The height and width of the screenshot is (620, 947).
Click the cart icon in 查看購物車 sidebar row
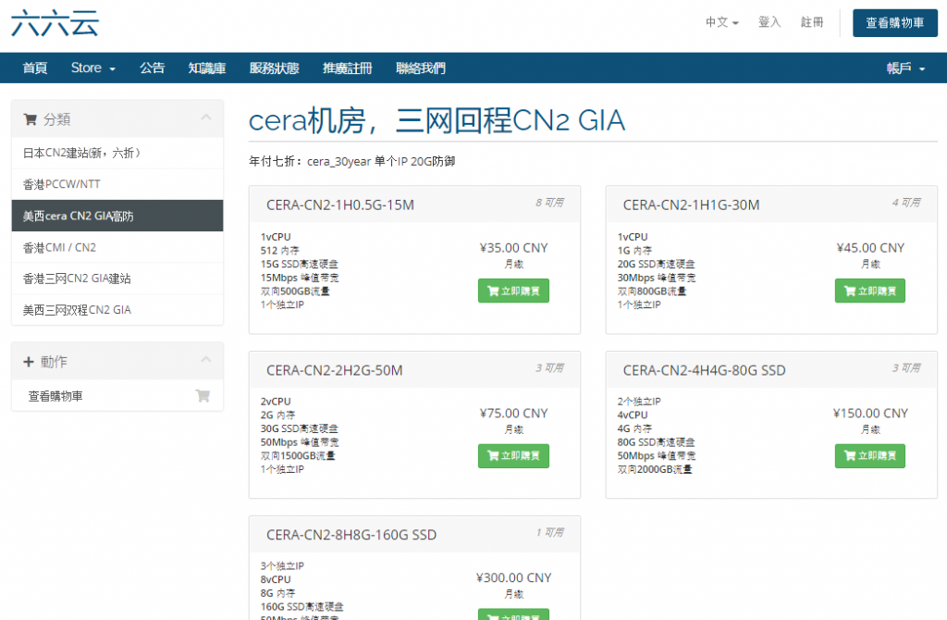click(x=203, y=396)
